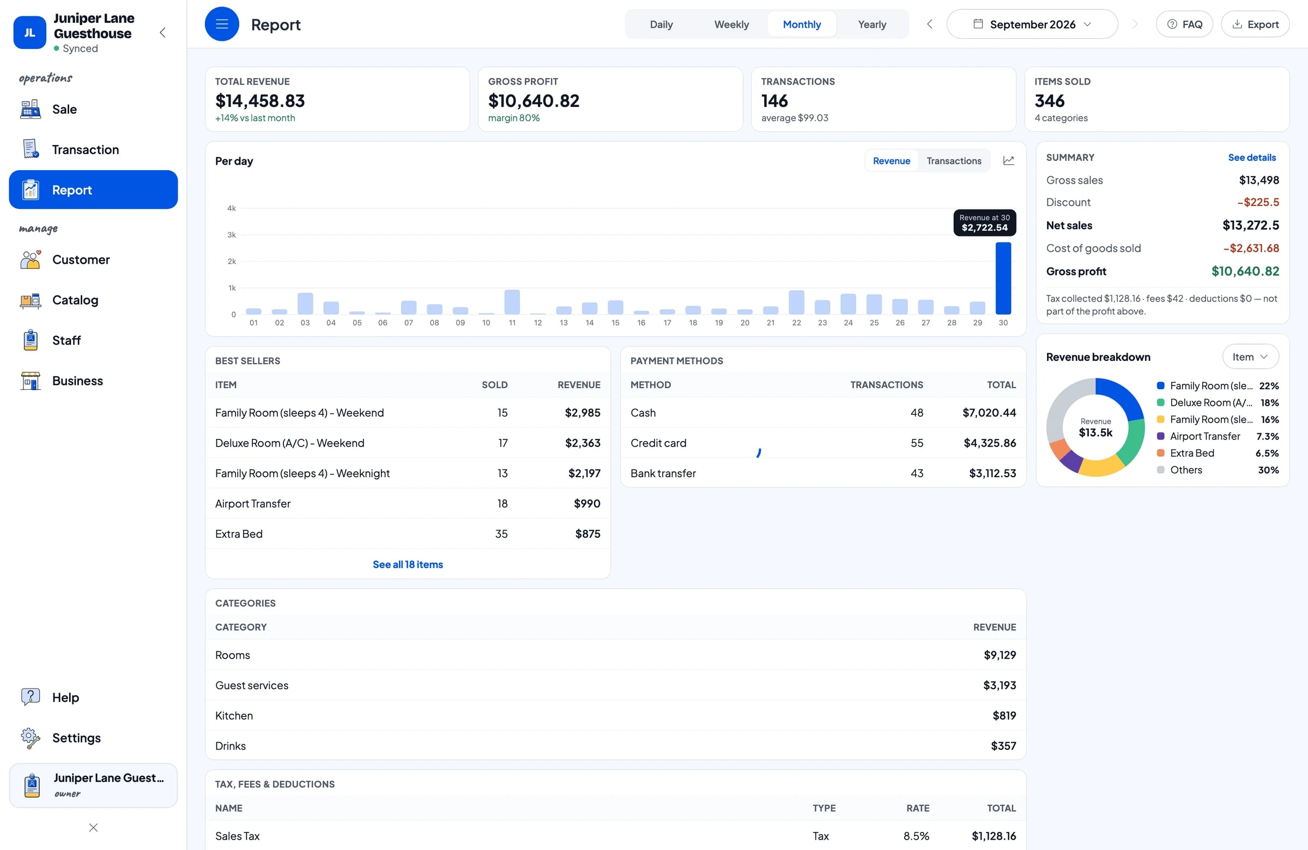Switch to the Weekly tab
The height and width of the screenshot is (850, 1308).
731,24
